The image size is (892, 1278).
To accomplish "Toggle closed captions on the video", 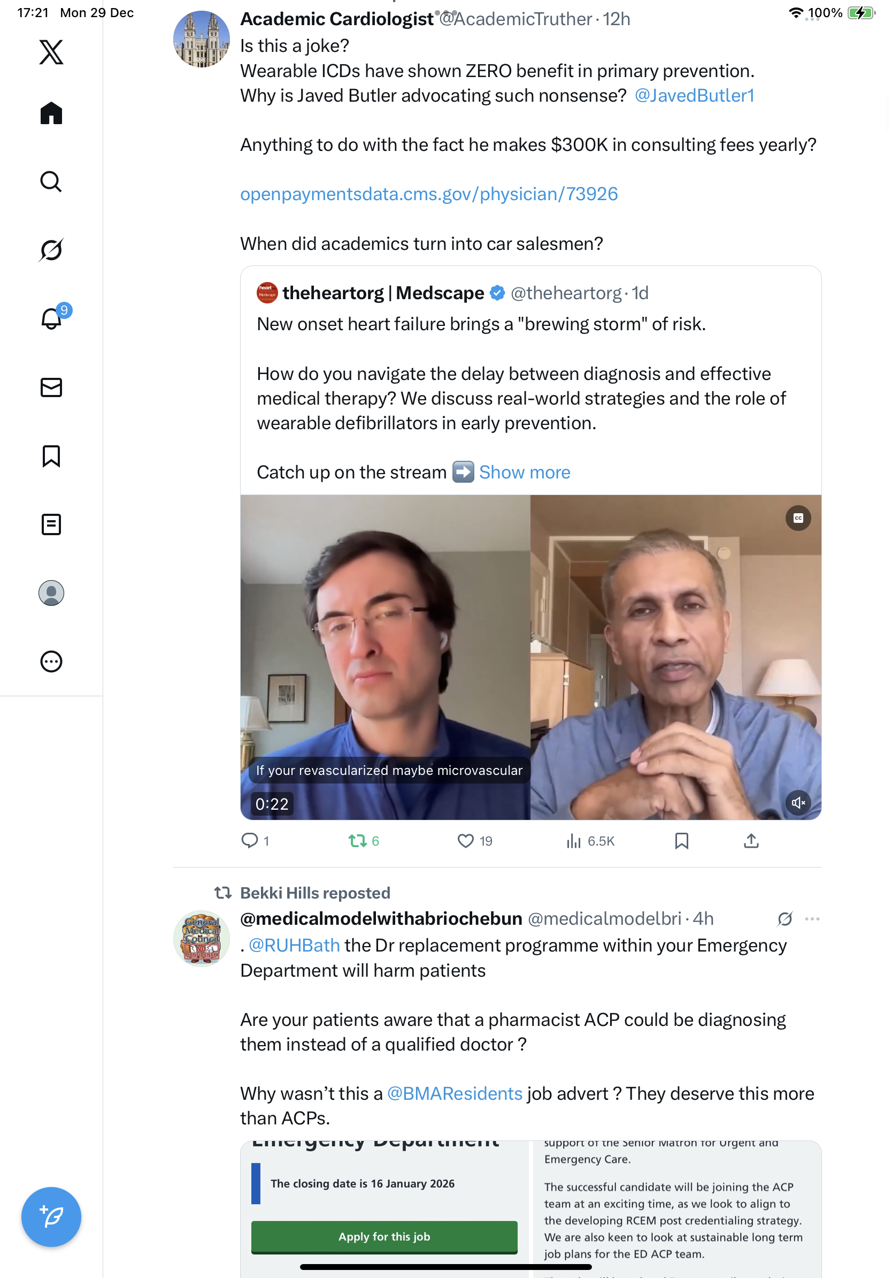I will click(798, 518).
